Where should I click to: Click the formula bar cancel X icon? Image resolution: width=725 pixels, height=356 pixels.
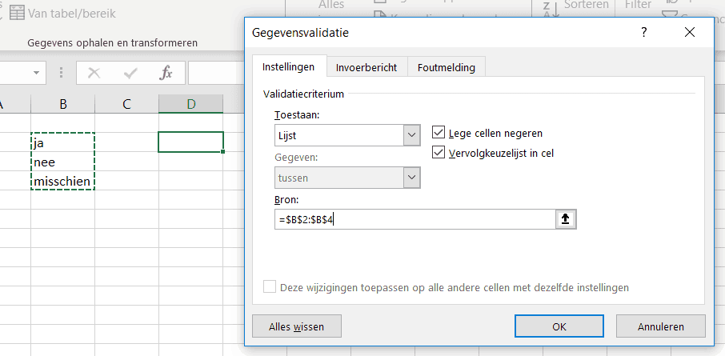[x=94, y=73]
